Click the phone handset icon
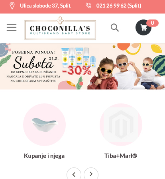 pos(88,6)
